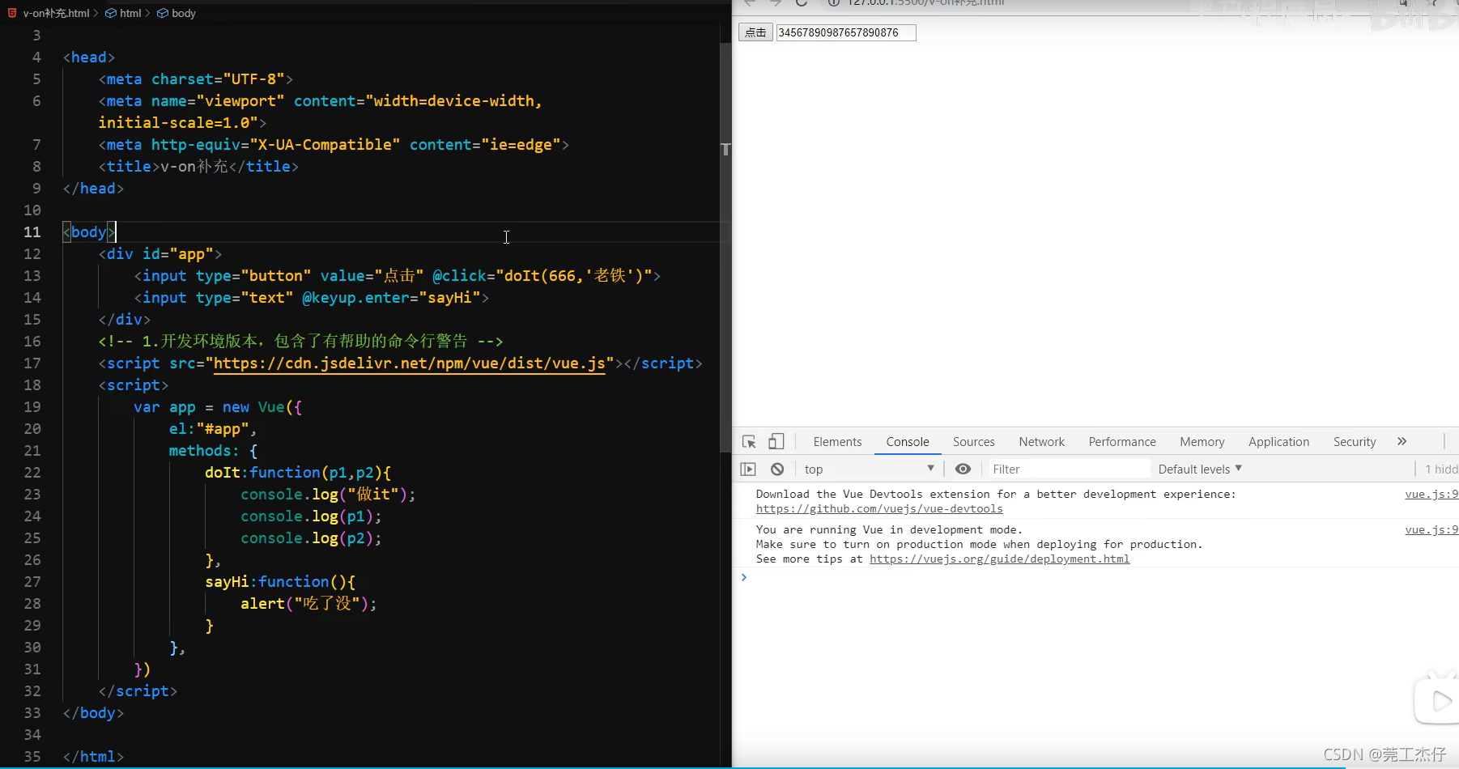Switch to the Memory tab
Image resolution: width=1459 pixels, height=769 pixels.
(1202, 442)
